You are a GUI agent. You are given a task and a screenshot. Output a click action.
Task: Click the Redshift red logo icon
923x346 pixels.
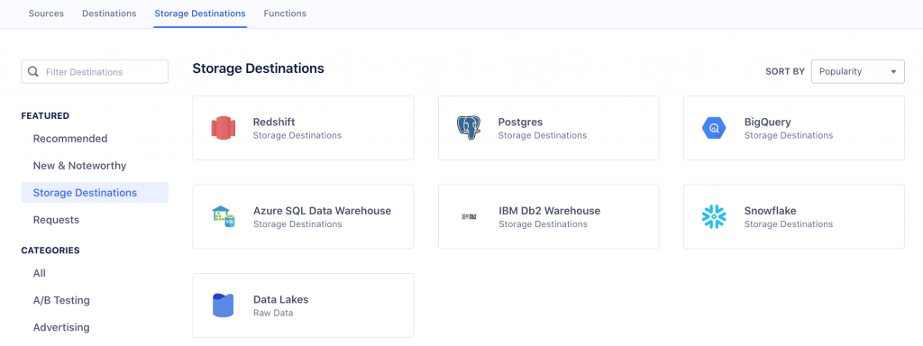click(224, 128)
